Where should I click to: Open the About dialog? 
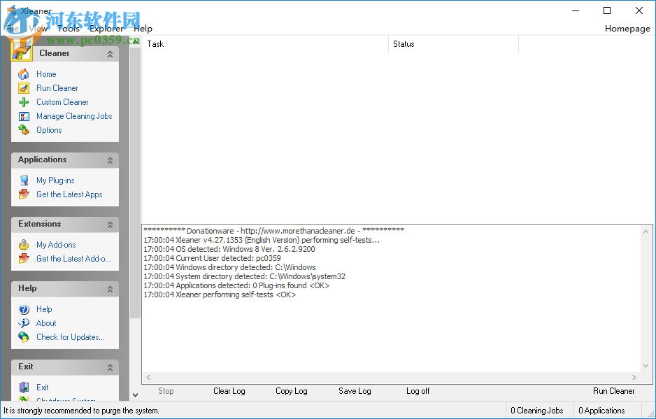(x=46, y=322)
